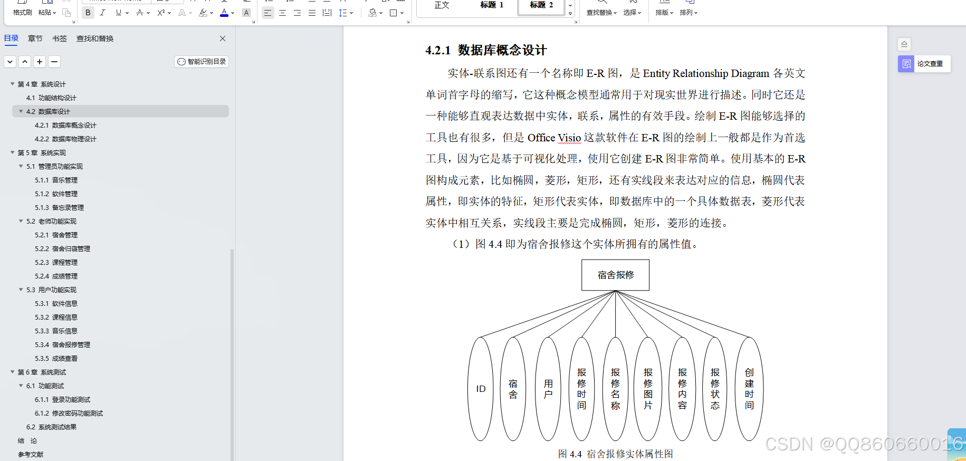Click line spacing icon
Image resolution: width=966 pixels, height=461 pixels.
click(343, 13)
